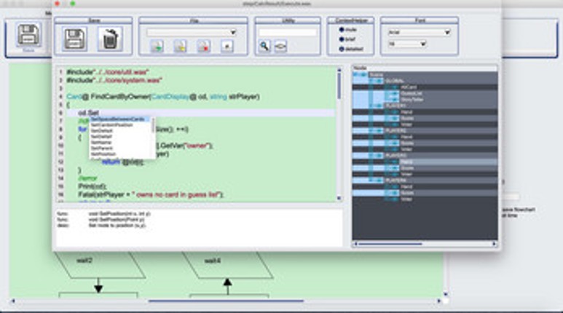Click node tree scroll left arrow
Viewport: 563px width, 313px height.
tap(356, 244)
